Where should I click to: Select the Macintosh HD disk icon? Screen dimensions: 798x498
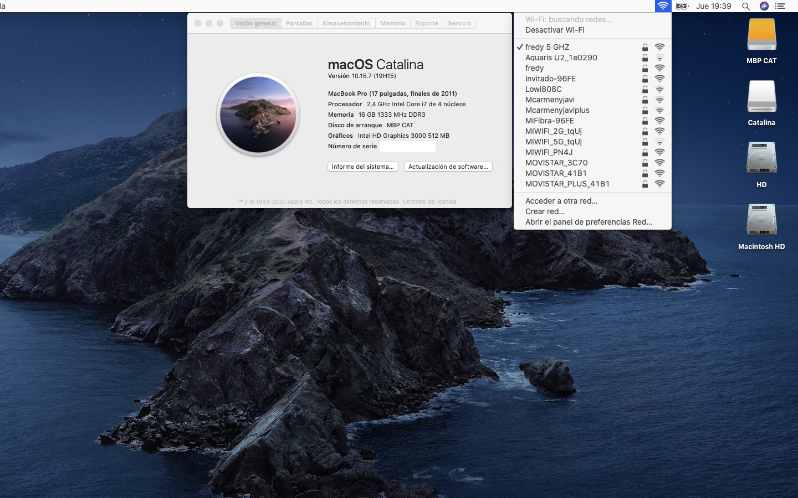(761, 221)
